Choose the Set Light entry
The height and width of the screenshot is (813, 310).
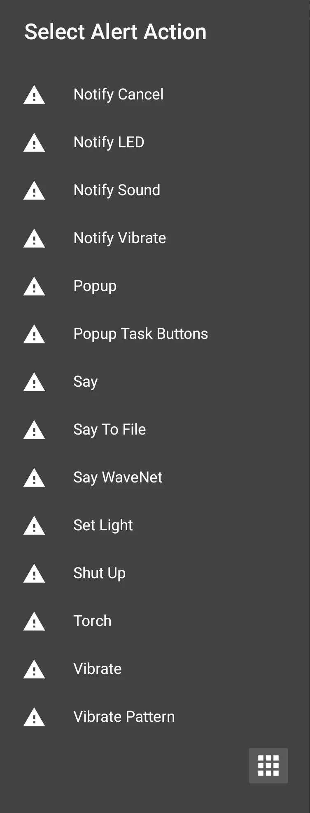(x=103, y=525)
